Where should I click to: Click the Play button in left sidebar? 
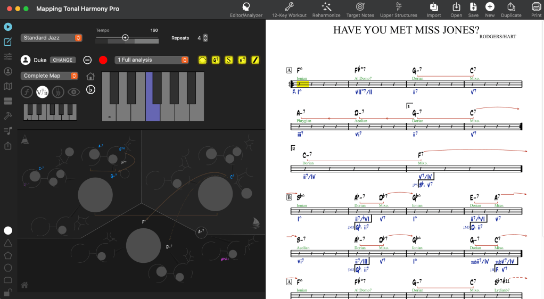coord(8,27)
